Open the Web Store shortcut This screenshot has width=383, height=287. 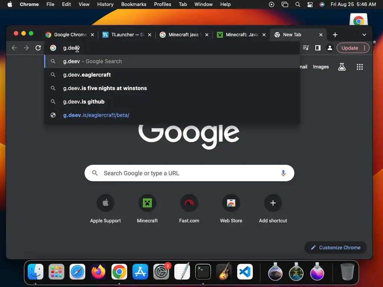231,209
